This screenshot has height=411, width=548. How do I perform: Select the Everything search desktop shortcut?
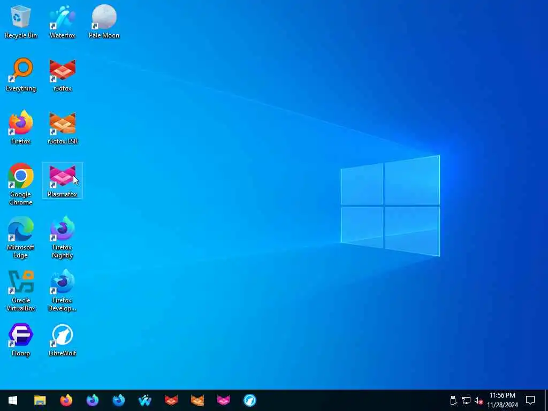click(x=21, y=75)
